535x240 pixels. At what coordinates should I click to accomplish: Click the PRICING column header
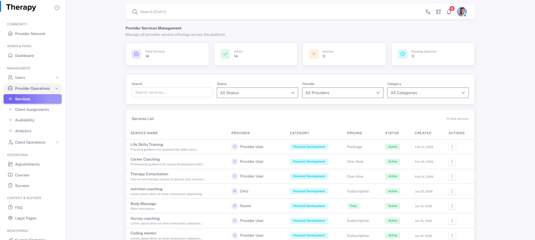click(354, 133)
